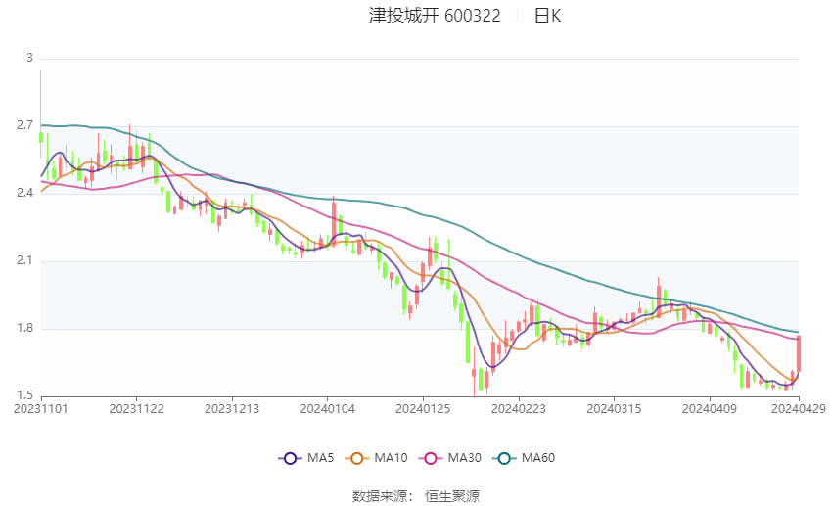The height and width of the screenshot is (506, 832).
Task: Click x-axis date label 20240104
Action: (x=327, y=409)
